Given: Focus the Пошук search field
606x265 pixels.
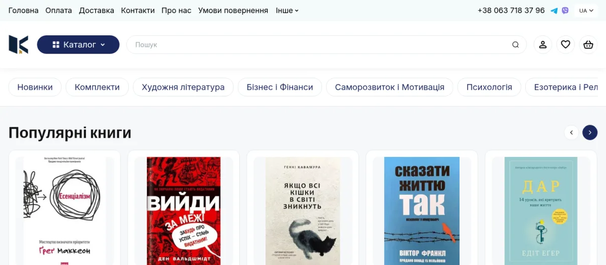Looking at the screenshot, I should click(326, 44).
